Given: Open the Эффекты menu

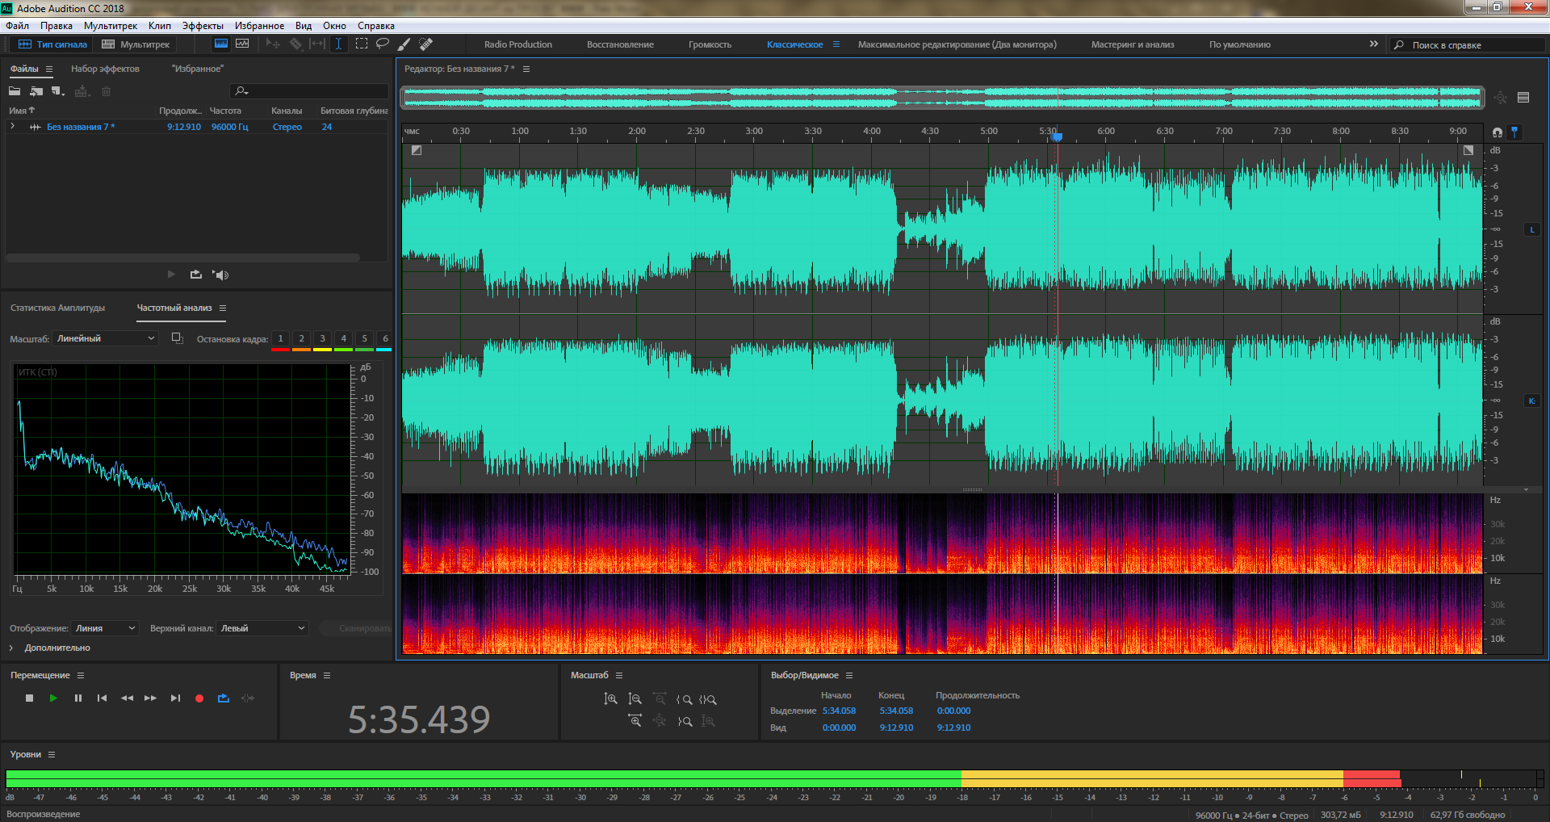Looking at the screenshot, I should pyautogui.click(x=202, y=26).
